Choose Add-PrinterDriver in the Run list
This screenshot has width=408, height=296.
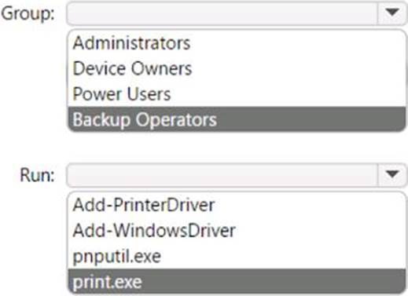[144, 205]
